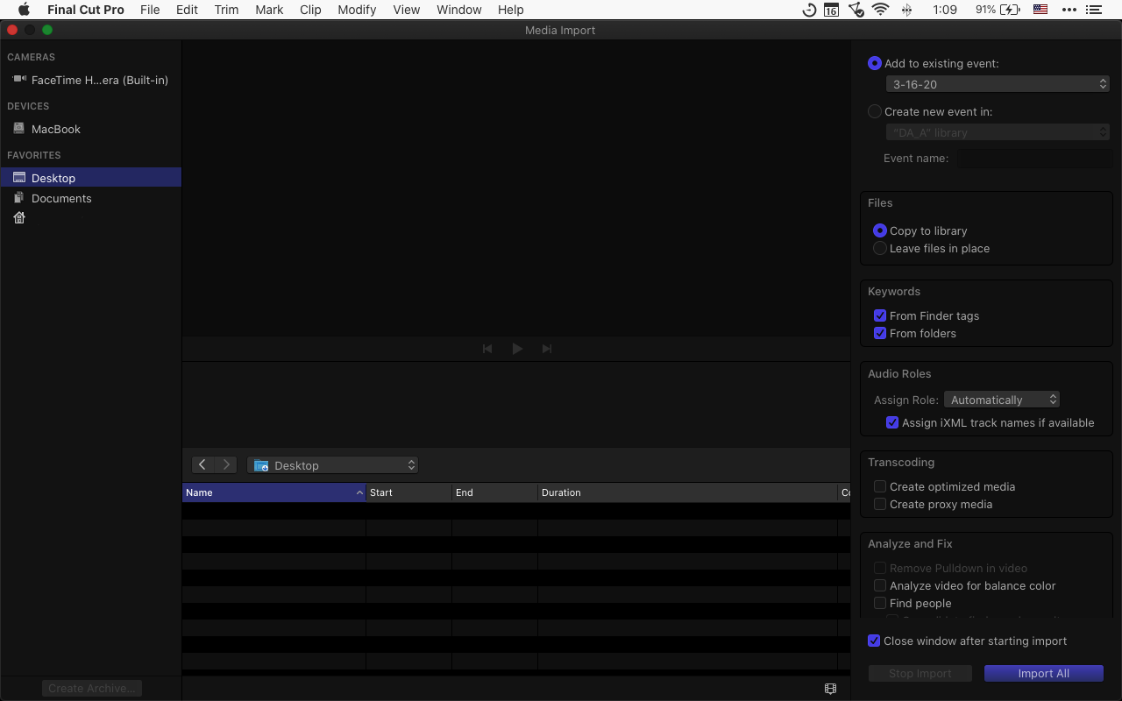Image resolution: width=1122 pixels, height=701 pixels.
Task: Choose Leave files in place
Action: pyautogui.click(x=880, y=248)
